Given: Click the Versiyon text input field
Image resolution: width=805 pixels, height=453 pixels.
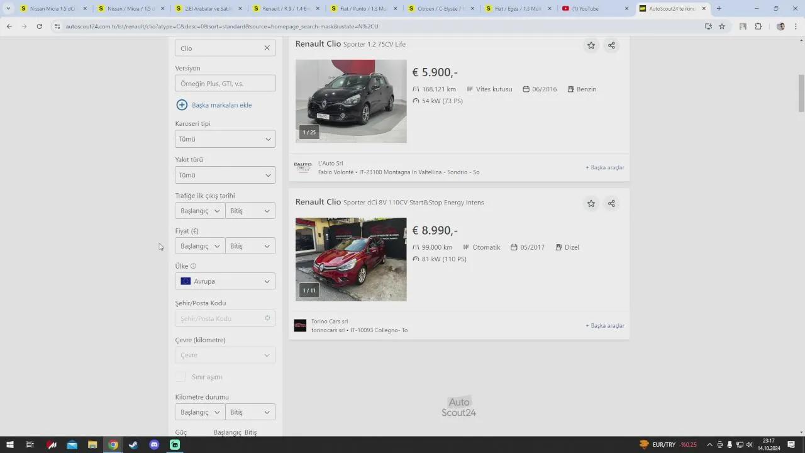Looking at the screenshot, I should [225, 84].
